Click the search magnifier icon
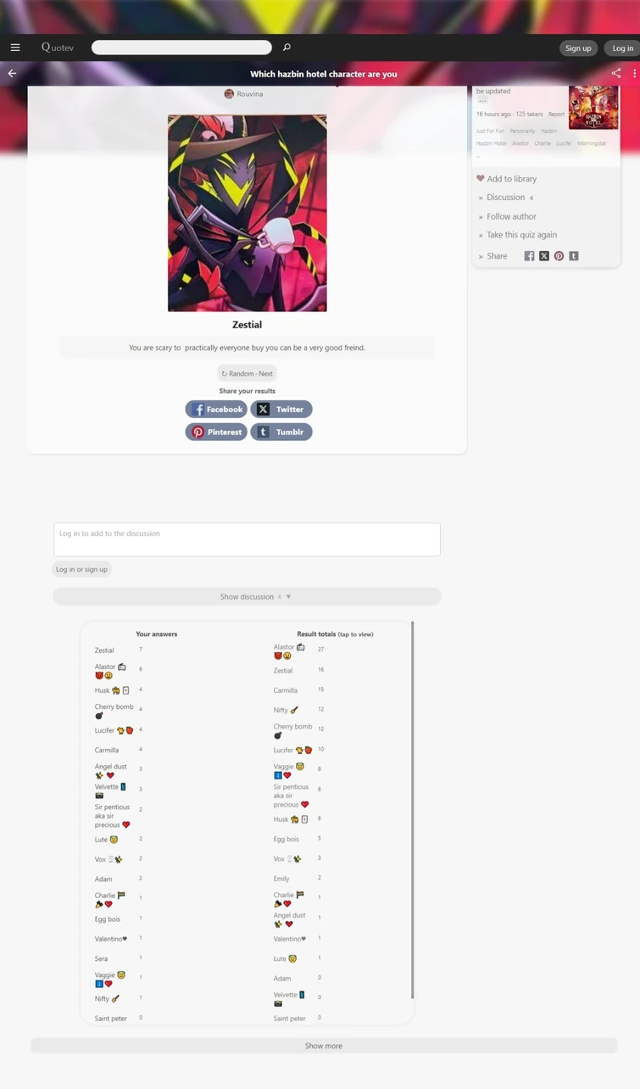640x1089 pixels. (x=287, y=47)
